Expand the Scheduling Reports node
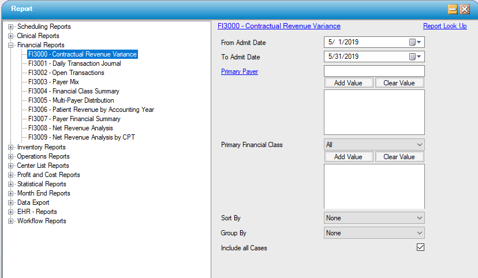Screen dimensions: 478x278 [x=10, y=27]
